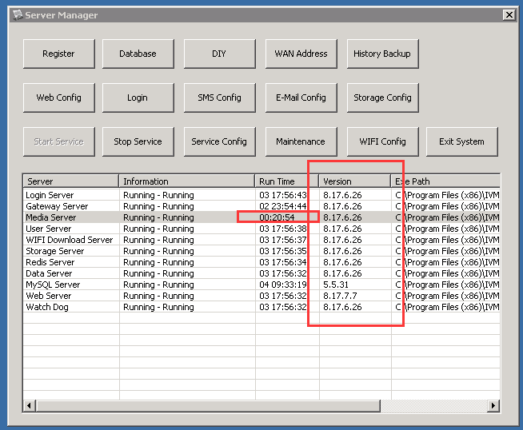This screenshot has width=523, height=430.
Task: Click the horizontal scrollbar left arrow
Action: [x=30, y=406]
